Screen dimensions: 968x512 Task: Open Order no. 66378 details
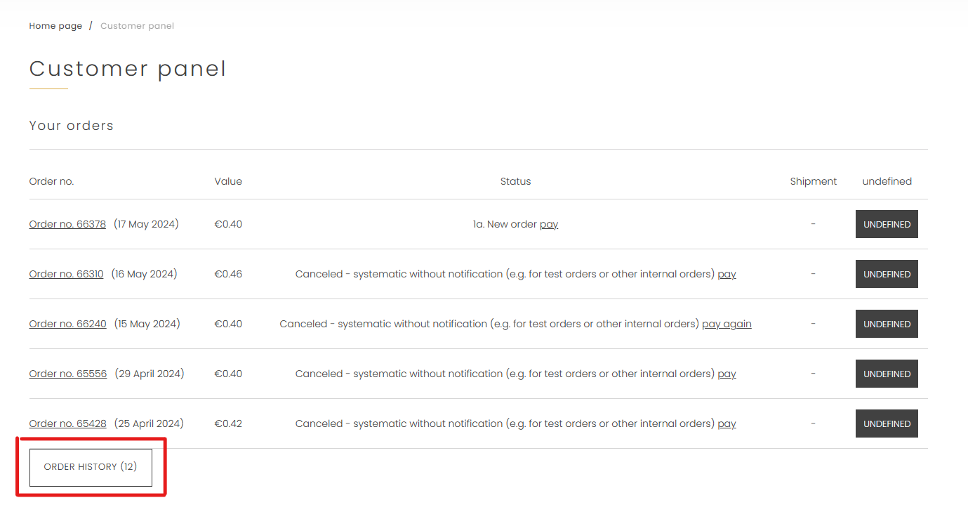tap(67, 224)
